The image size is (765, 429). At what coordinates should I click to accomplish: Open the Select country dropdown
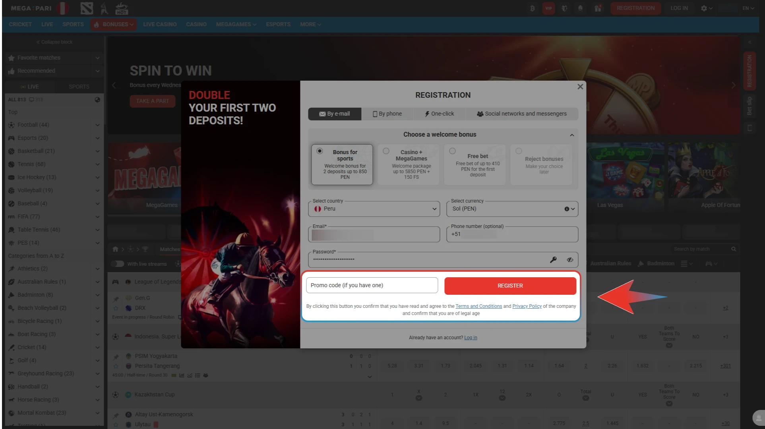(374, 209)
